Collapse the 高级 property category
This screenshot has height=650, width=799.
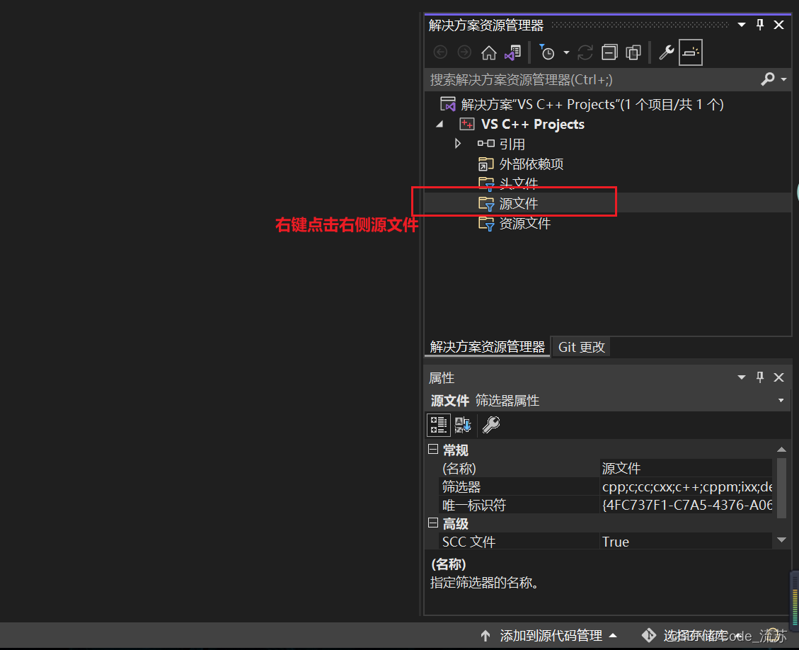[x=433, y=523]
